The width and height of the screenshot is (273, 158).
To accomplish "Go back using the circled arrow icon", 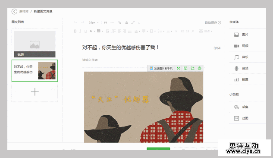I will [14, 12].
